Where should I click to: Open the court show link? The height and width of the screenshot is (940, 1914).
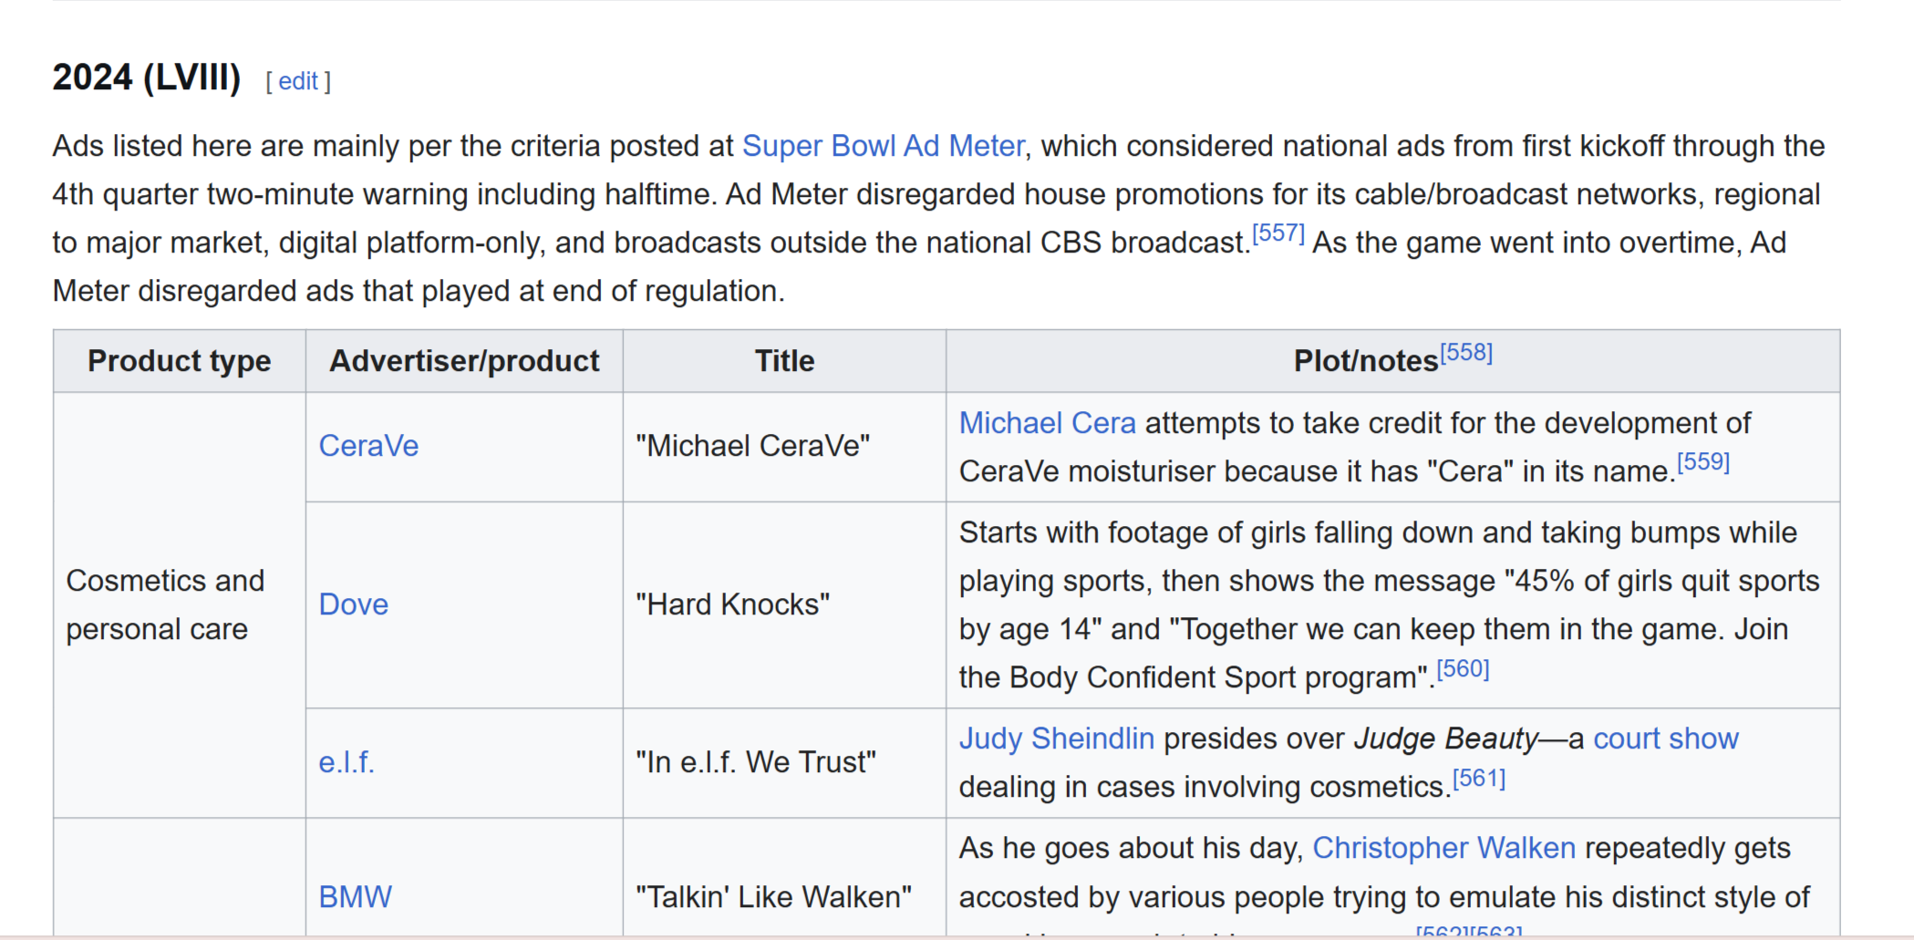tap(1666, 739)
